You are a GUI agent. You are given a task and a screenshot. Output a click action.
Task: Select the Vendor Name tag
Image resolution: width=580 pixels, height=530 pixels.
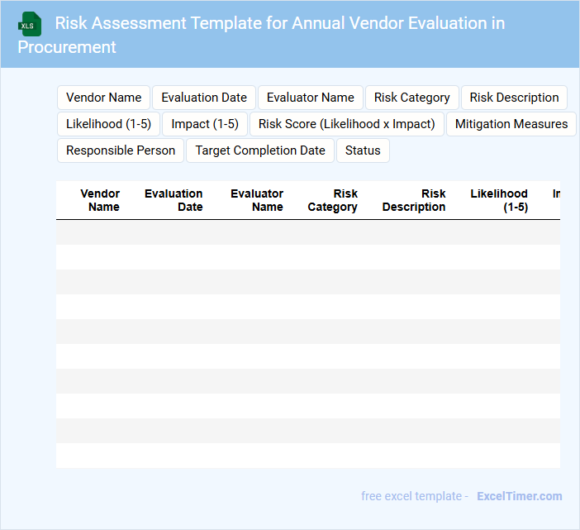pyautogui.click(x=103, y=98)
